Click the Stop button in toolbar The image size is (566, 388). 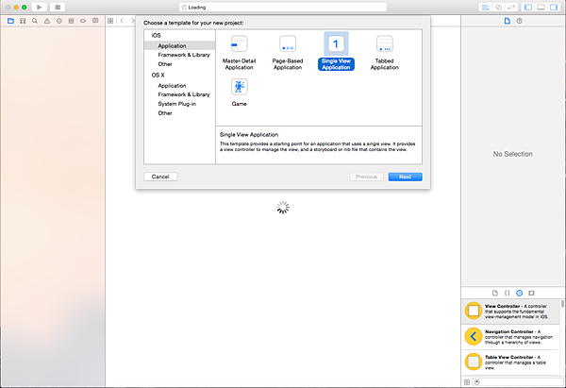58,7
